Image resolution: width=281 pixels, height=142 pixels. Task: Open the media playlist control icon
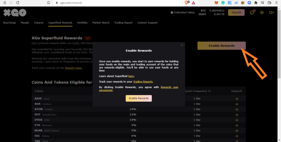click(x=263, y=3)
